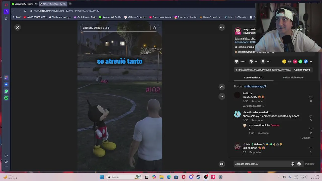322x181 pixels.
Task: Like Luis Galarza's comment
Action: point(311,148)
